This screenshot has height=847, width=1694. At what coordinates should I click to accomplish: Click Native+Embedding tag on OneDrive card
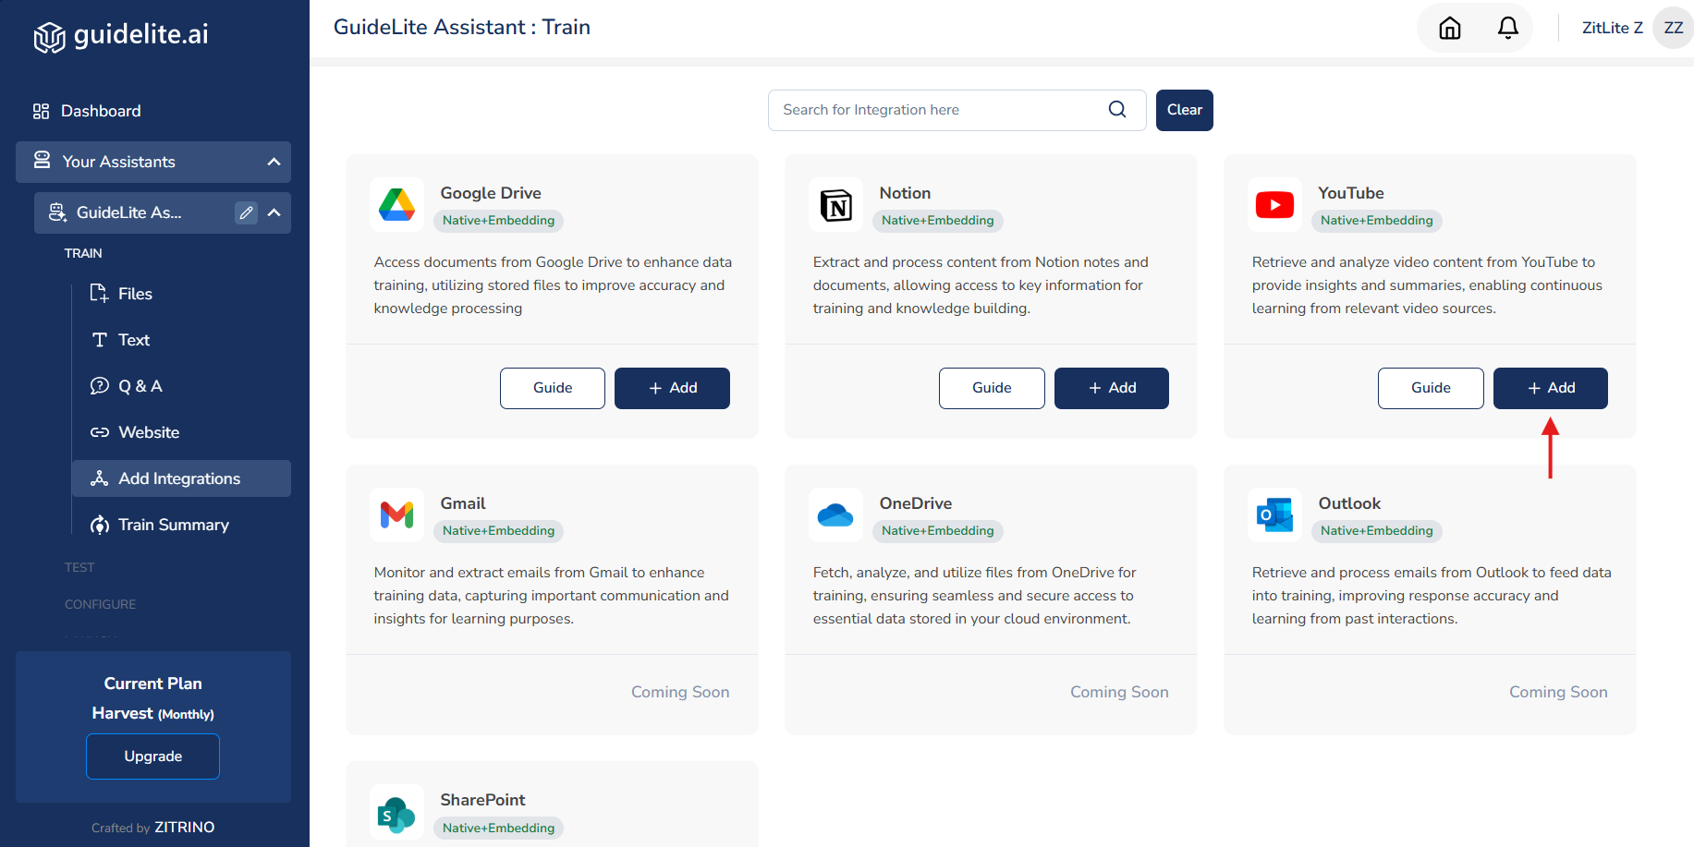pyautogui.click(x=937, y=531)
